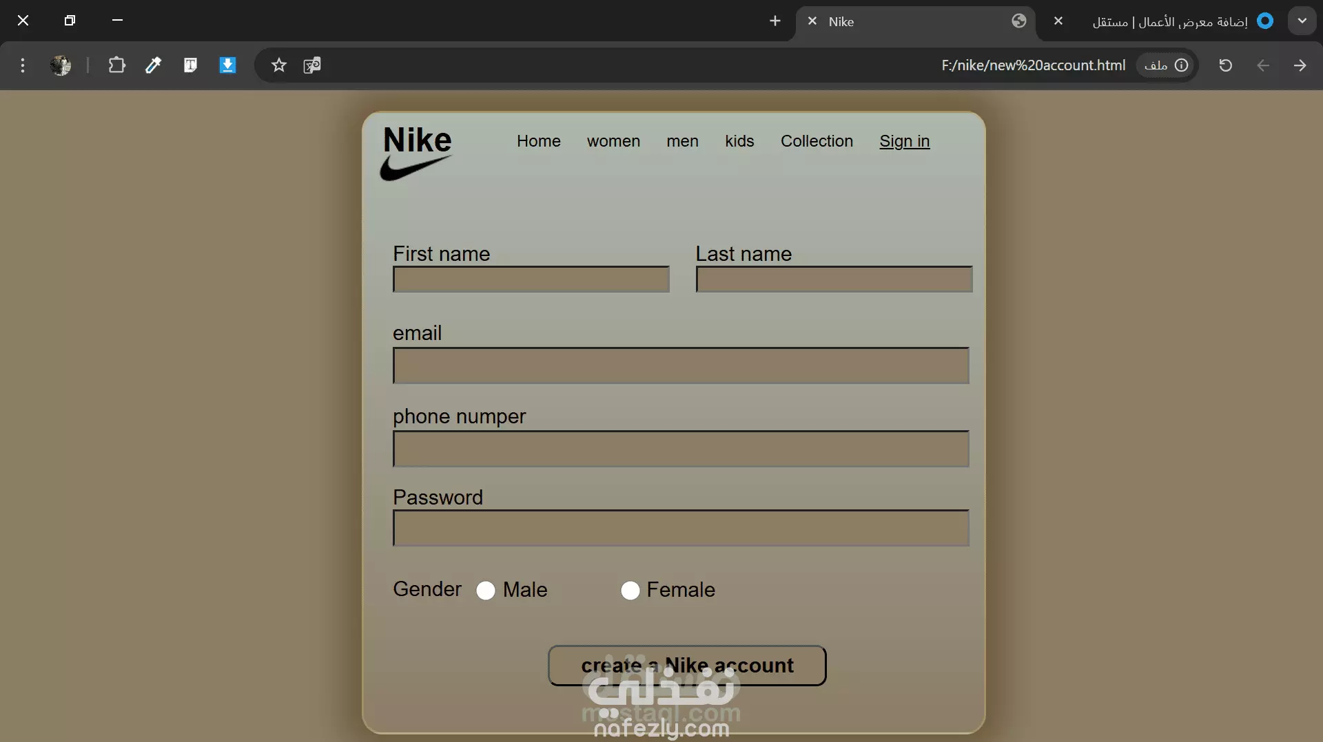Open the T text extension icon
The height and width of the screenshot is (742, 1323).
190,65
